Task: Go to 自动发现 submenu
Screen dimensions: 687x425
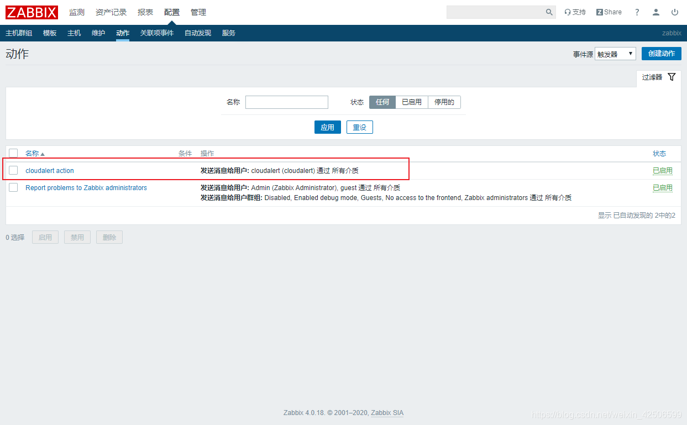Action: 198,33
